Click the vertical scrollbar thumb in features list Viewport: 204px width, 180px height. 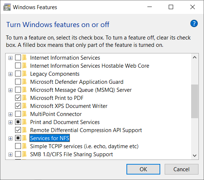click(x=194, y=101)
